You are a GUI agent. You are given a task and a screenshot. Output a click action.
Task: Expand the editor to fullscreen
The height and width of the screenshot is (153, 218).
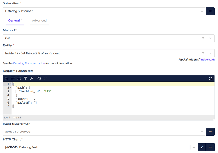coord(211,79)
